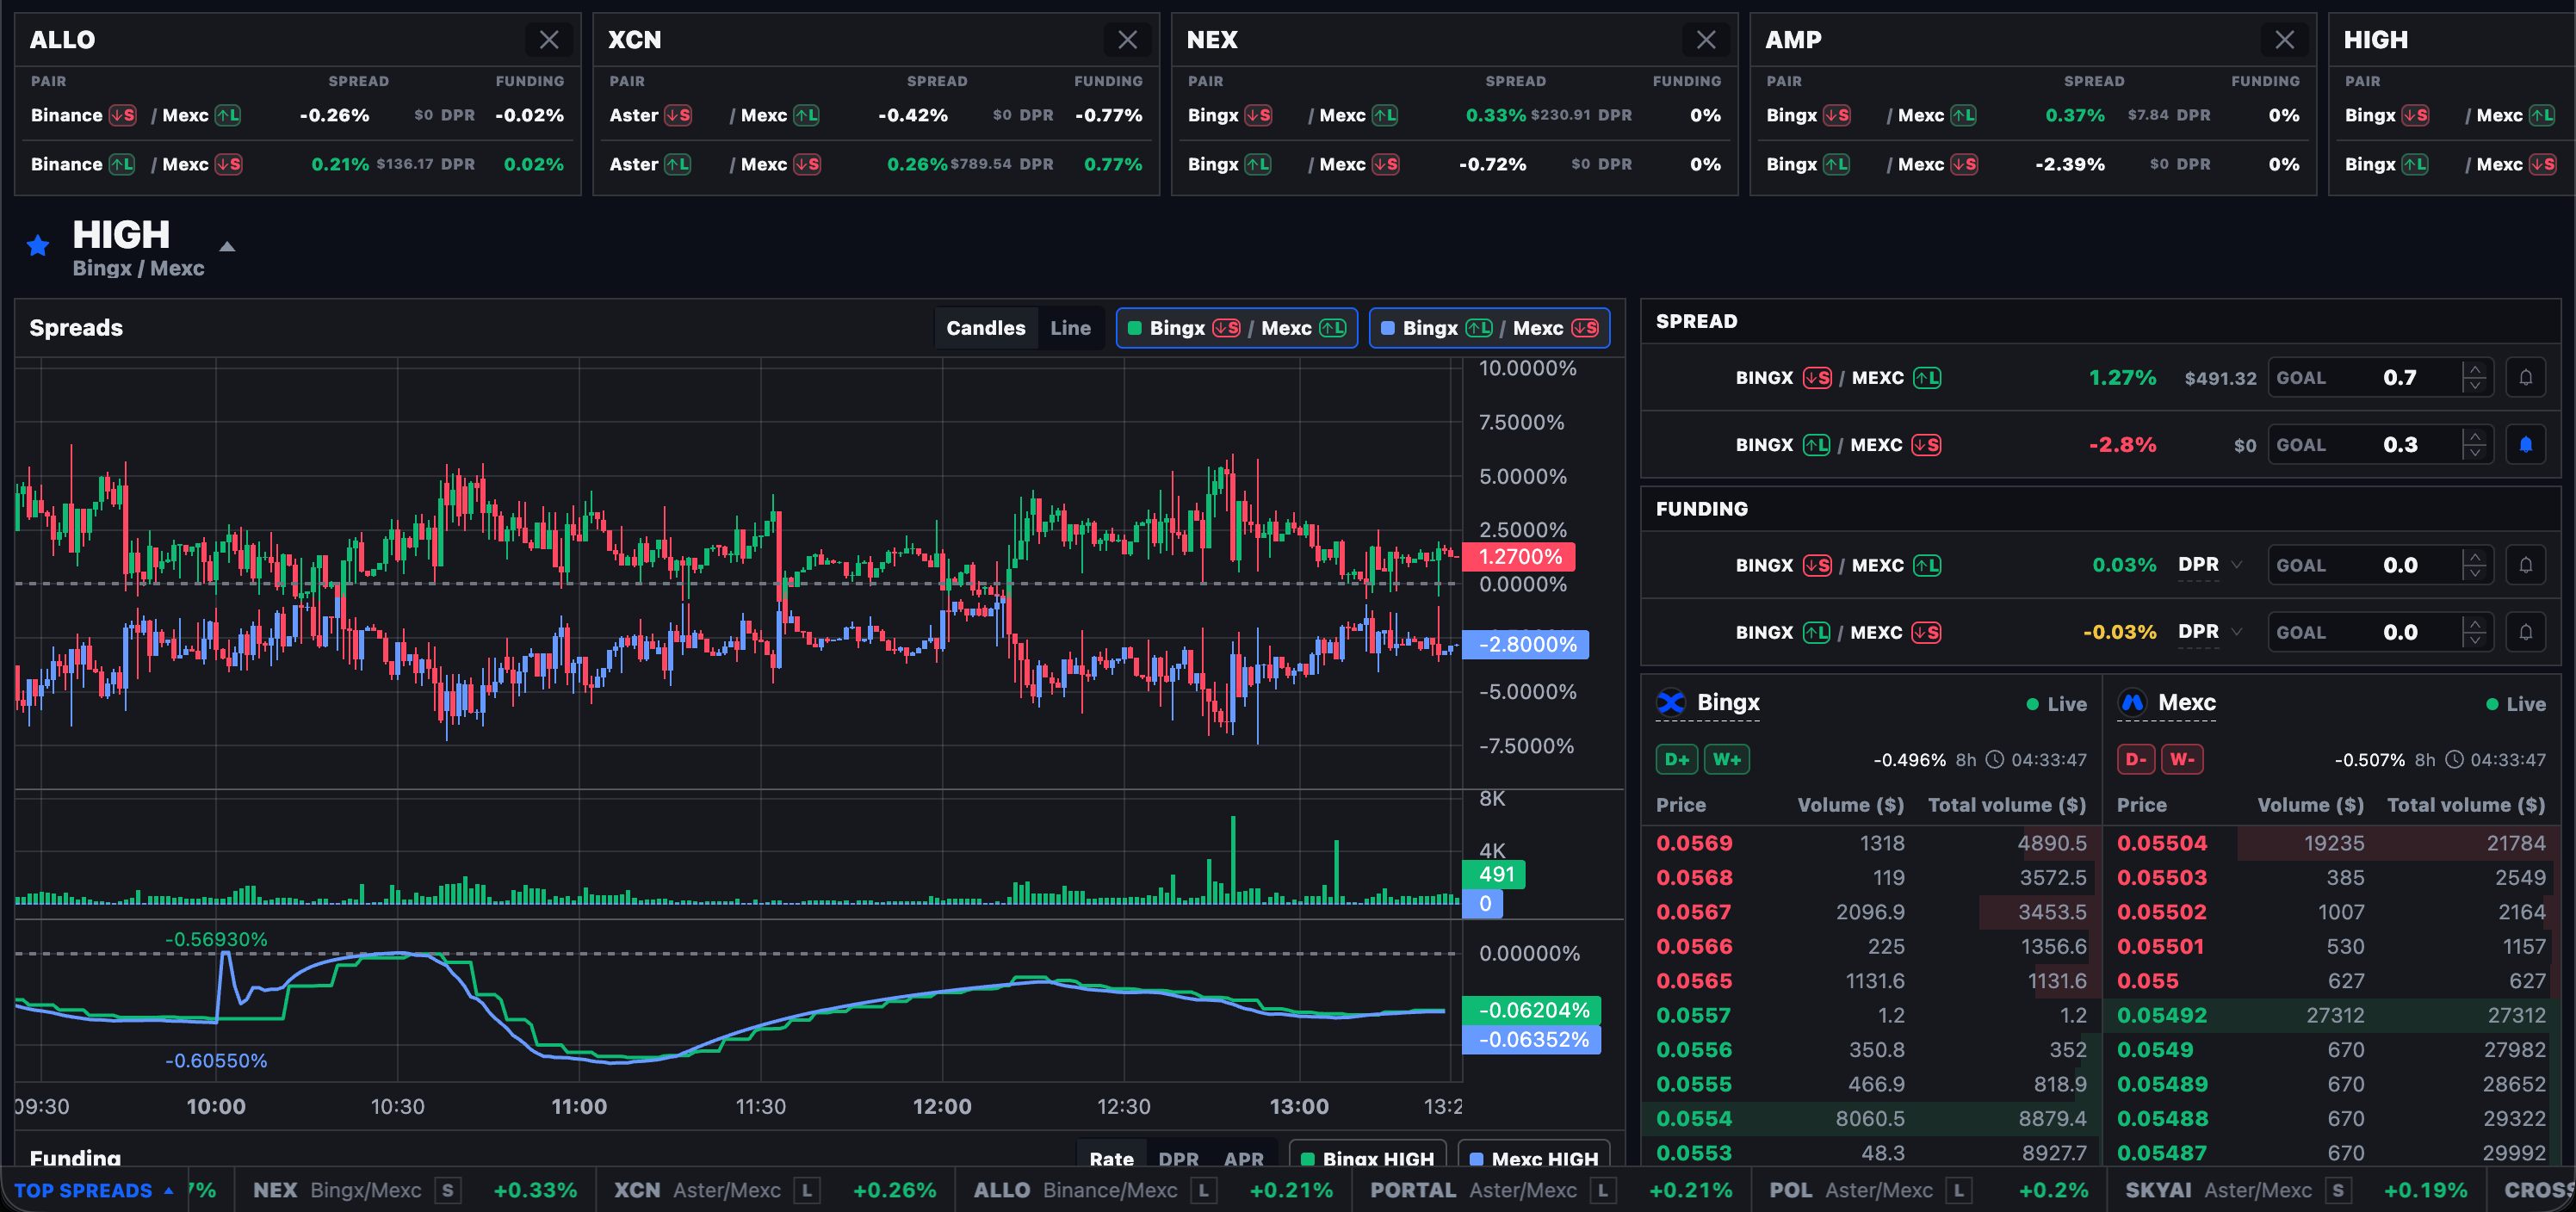2576x1212 pixels.
Task: Toggle the HIGH favorite star icon
Action: click(38, 245)
